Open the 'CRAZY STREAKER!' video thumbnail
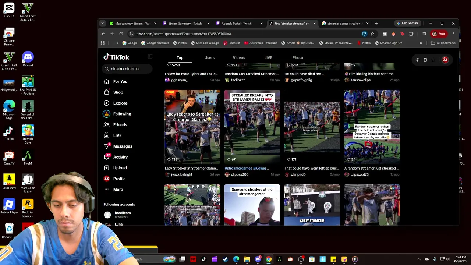Image resolution: width=471 pixels, height=265 pixels. pyautogui.click(x=312, y=205)
